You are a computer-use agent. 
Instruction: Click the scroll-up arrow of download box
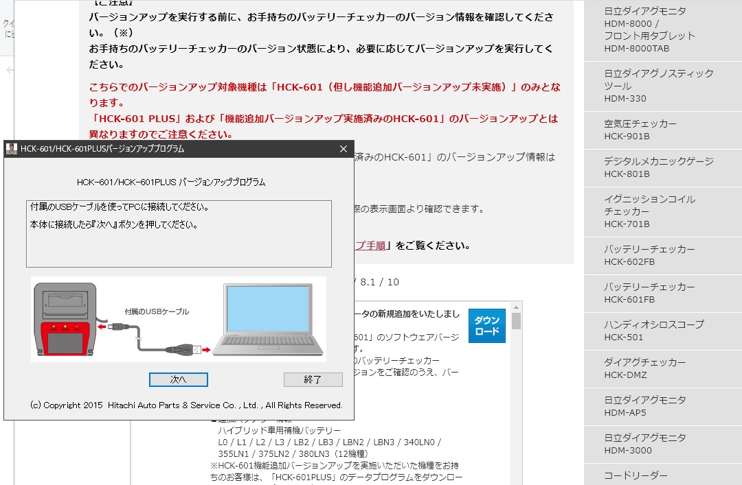516,306
